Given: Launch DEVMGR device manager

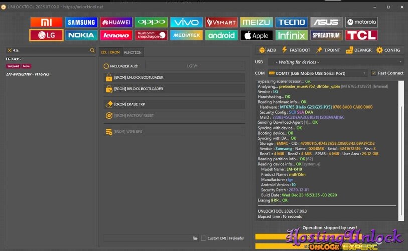Looking at the screenshot, I should pyautogui.click(x=359, y=50).
